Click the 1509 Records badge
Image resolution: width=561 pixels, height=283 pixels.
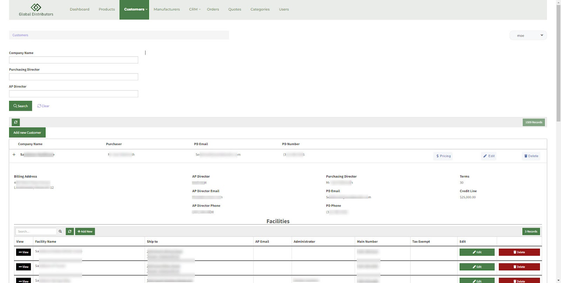click(534, 122)
